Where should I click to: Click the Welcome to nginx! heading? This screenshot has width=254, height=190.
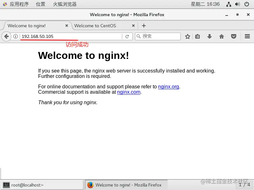[x=84, y=56]
